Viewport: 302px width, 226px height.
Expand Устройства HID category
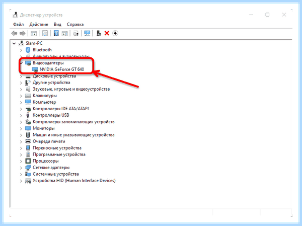[21, 181]
